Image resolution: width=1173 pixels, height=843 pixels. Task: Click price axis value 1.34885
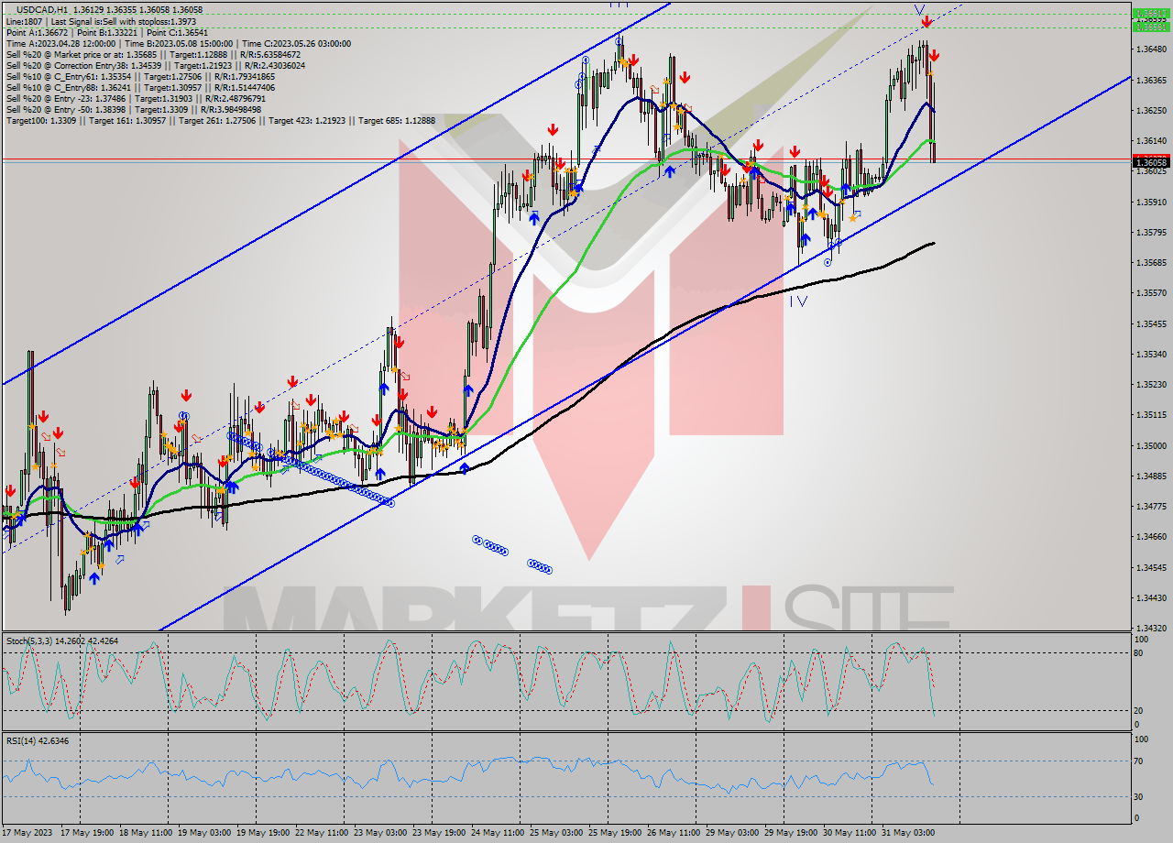click(1151, 476)
